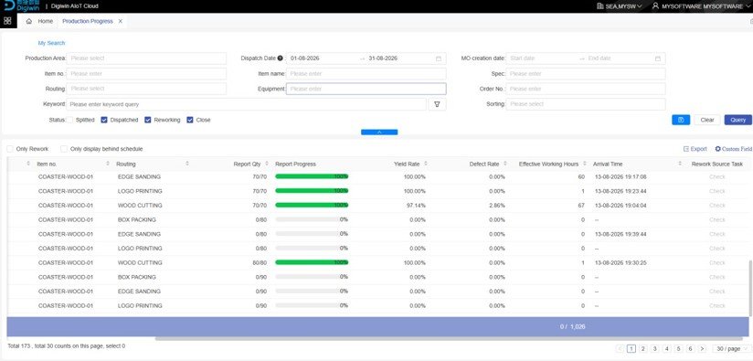Collapse the search panel with blue chevron
Viewport: 753px width, 361px height.
pyautogui.click(x=379, y=132)
